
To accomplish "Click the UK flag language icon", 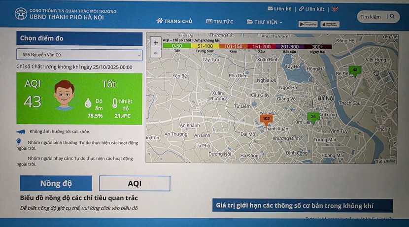I will click(x=335, y=9).
